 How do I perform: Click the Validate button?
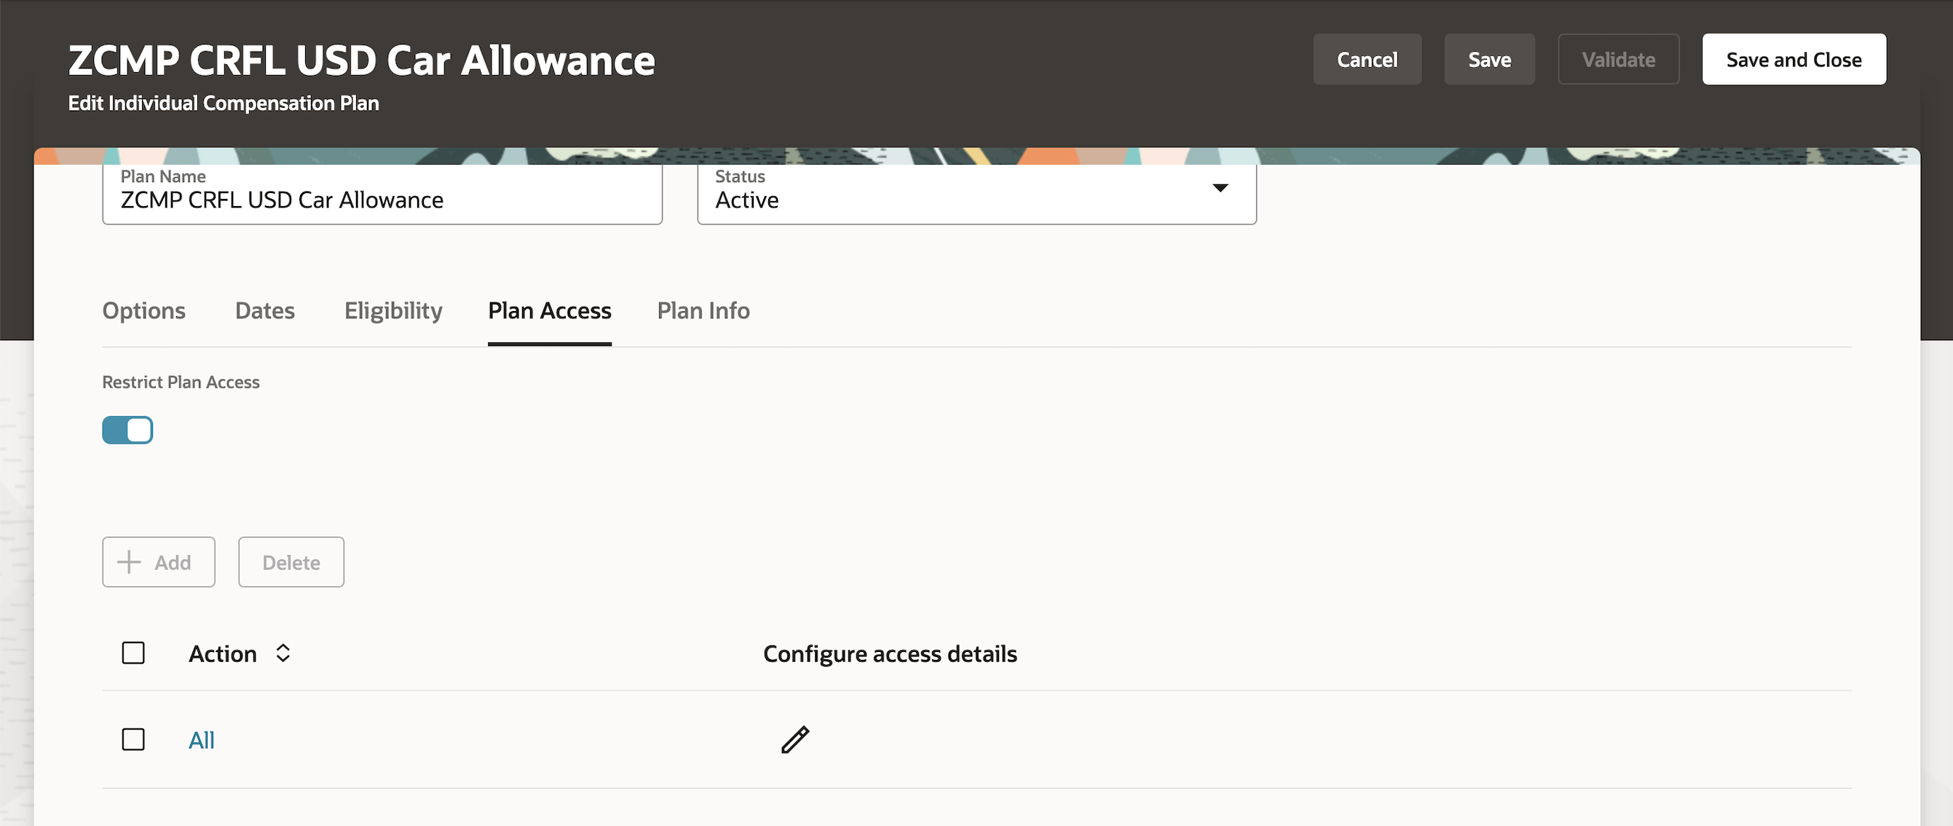(x=1619, y=59)
